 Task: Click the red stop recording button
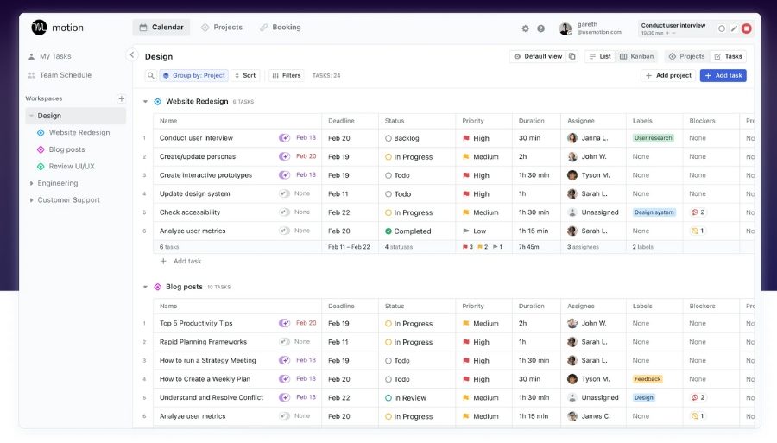click(746, 28)
